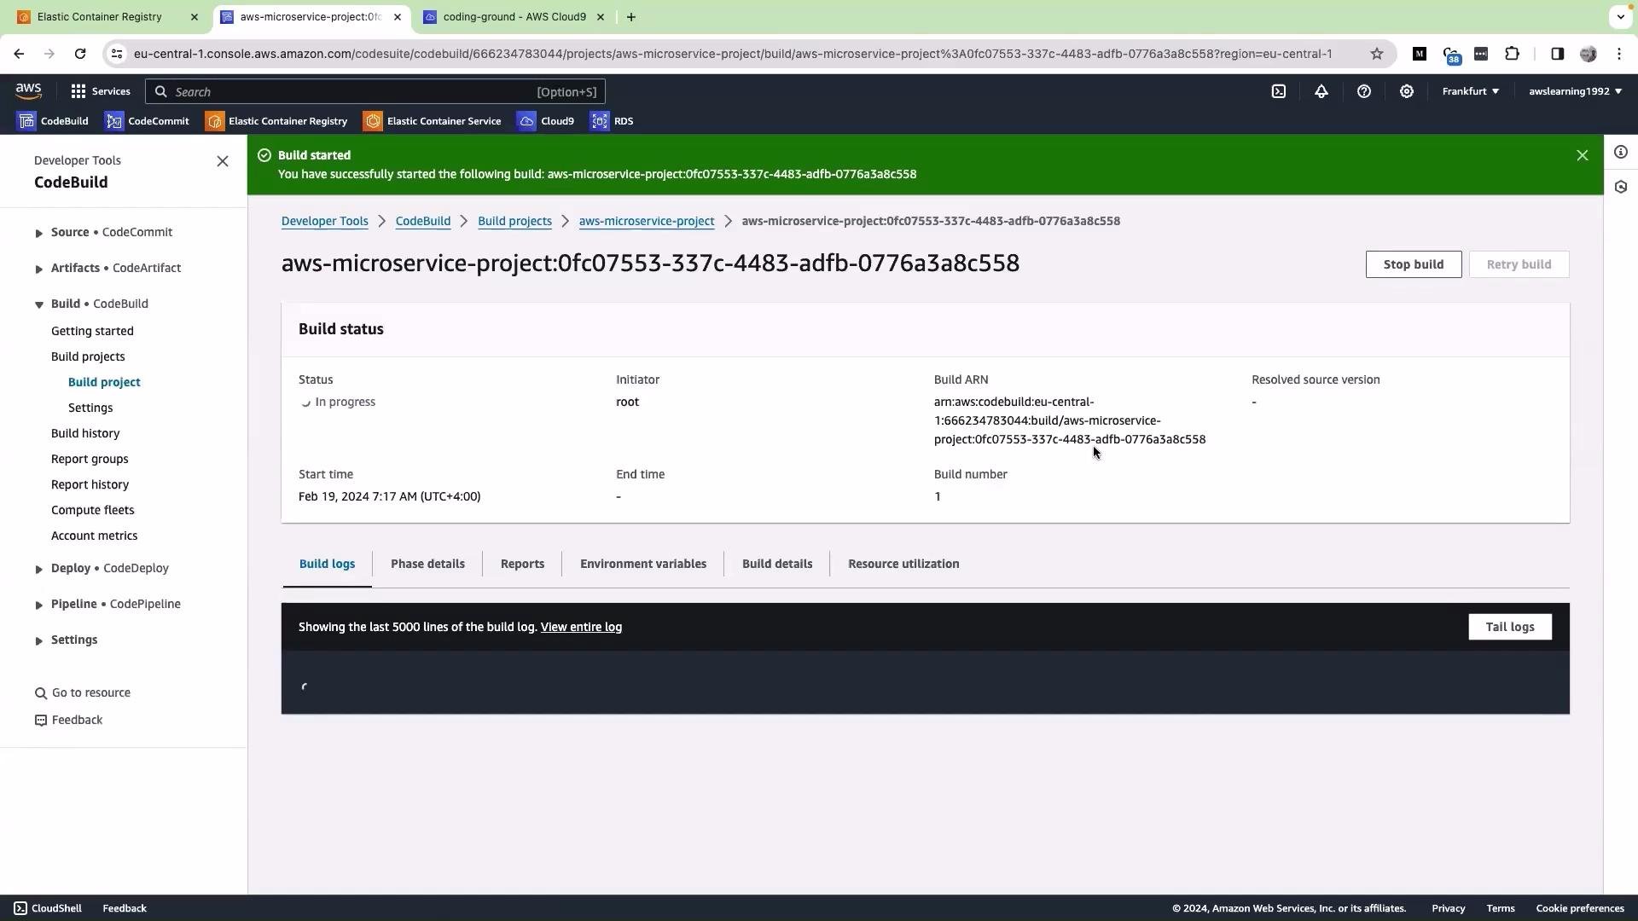Switch to the coding-ground AWS Cloud9 browser tab
This screenshot has width=1638, height=921.
pos(514,17)
